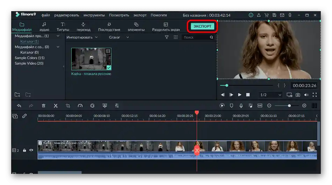Open the Импортировать dropdown
Screen dimensions: 332x185
tap(82, 37)
